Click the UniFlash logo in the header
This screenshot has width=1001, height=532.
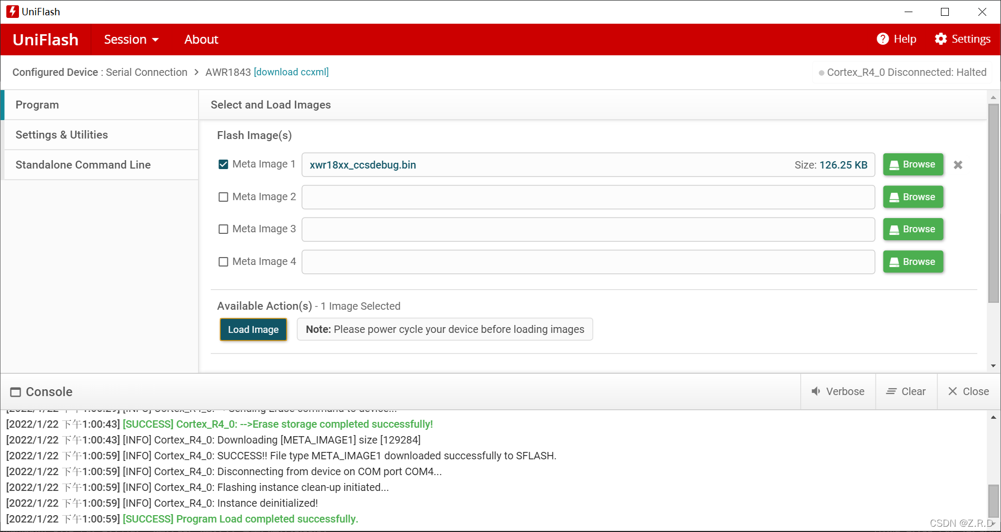(x=45, y=40)
